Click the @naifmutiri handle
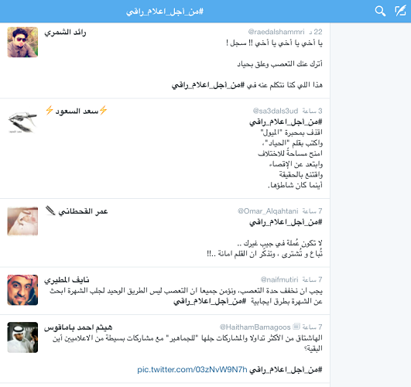Image resolution: width=411 pixels, height=387 pixels. 279,279
